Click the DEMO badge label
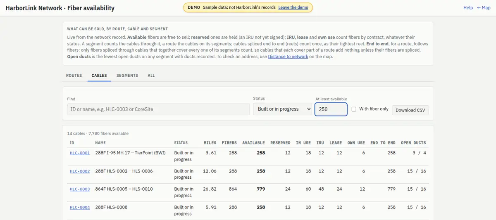This screenshot has height=220, width=496. tap(194, 8)
